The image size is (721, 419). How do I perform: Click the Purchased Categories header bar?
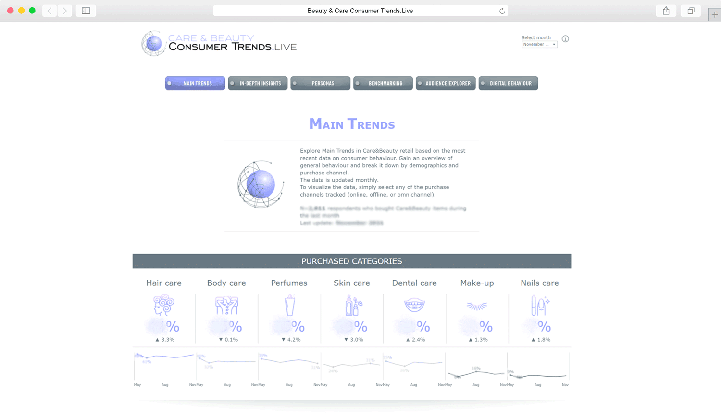352,261
